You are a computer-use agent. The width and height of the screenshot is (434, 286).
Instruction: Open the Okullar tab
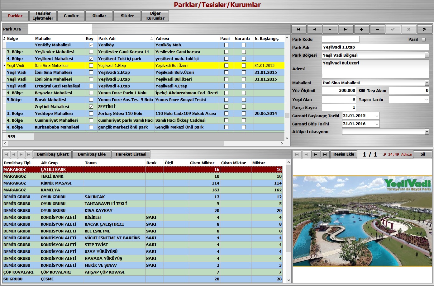(x=99, y=16)
